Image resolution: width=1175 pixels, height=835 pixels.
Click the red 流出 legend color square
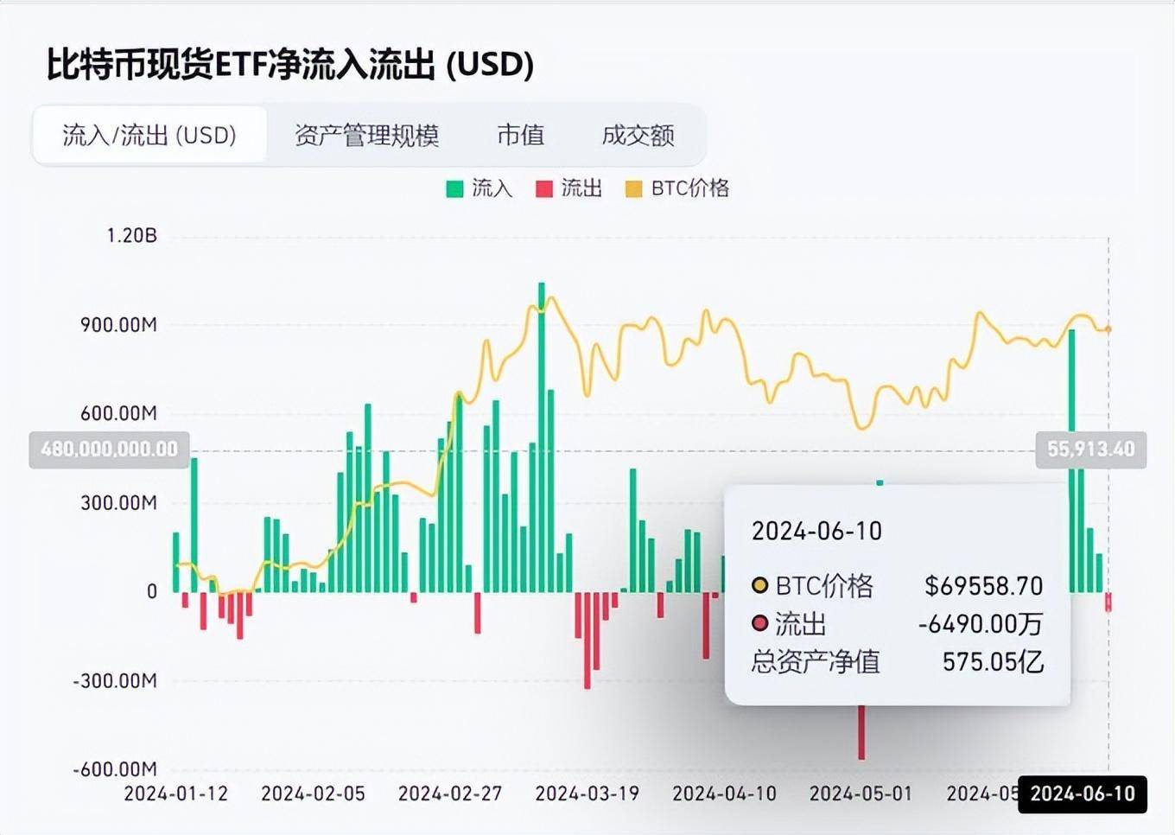click(x=544, y=188)
